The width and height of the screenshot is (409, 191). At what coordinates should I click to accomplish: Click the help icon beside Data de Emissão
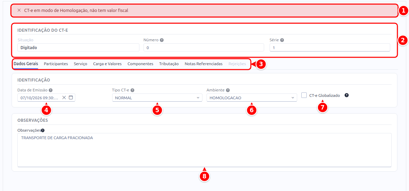(x=50, y=90)
